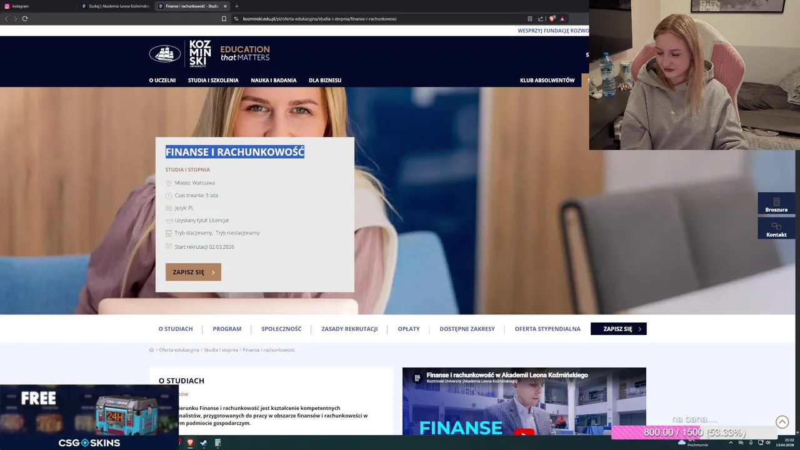800x450 pixels.
Task: Open the NAUKA I BADANIA menu
Action: pos(274,80)
